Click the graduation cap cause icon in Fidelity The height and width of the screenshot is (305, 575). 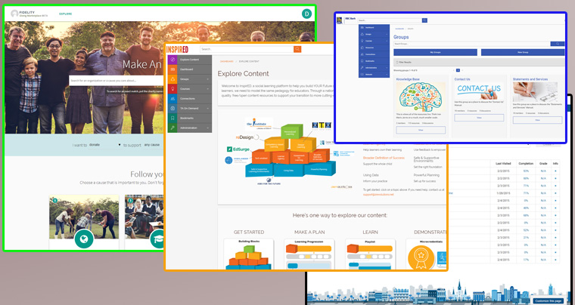(x=157, y=239)
